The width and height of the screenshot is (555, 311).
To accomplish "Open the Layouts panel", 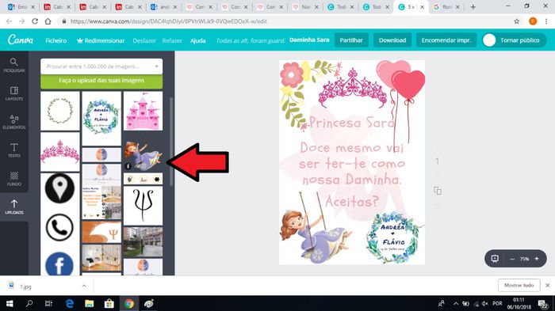I will (x=13, y=93).
